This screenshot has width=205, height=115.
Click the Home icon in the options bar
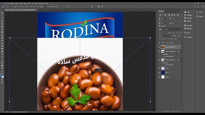click(x=3, y=6)
